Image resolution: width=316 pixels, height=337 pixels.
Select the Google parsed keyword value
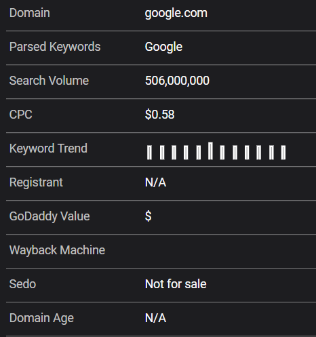click(163, 47)
